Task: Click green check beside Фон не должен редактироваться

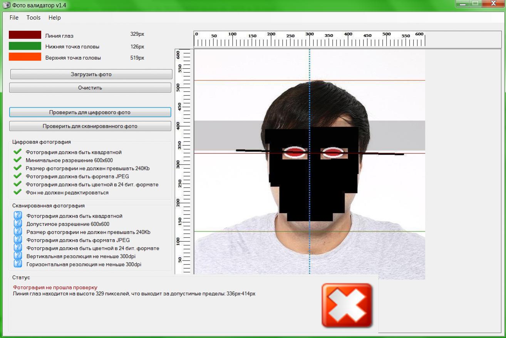Action: (x=17, y=192)
